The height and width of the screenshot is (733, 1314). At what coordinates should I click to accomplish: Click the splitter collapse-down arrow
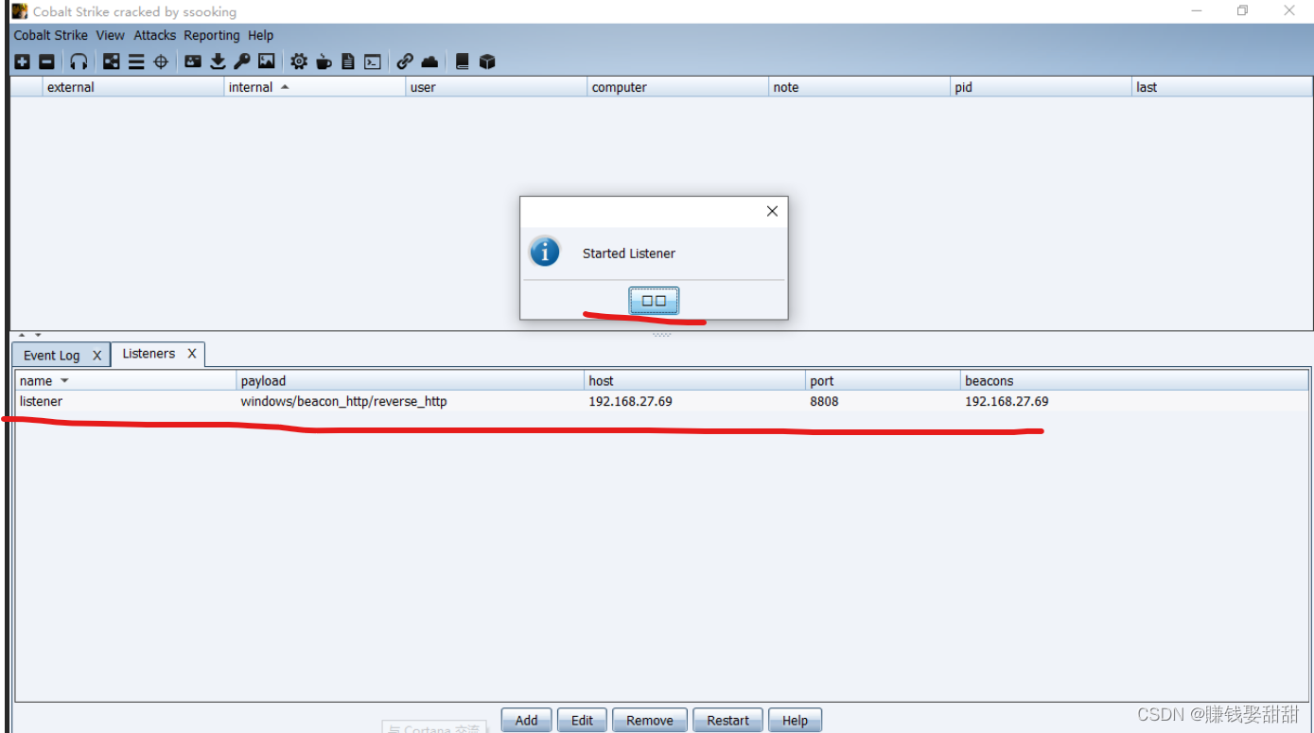38,335
